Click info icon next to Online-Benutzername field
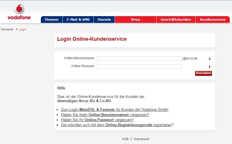 pos(210,59)
